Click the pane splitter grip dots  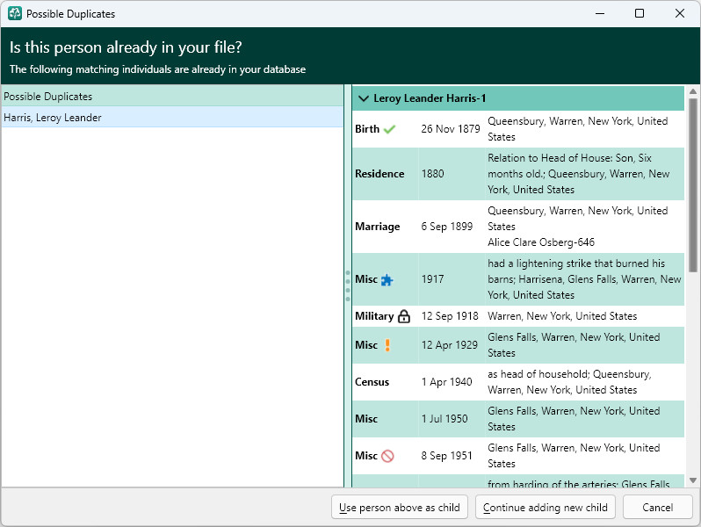[348, 285]
